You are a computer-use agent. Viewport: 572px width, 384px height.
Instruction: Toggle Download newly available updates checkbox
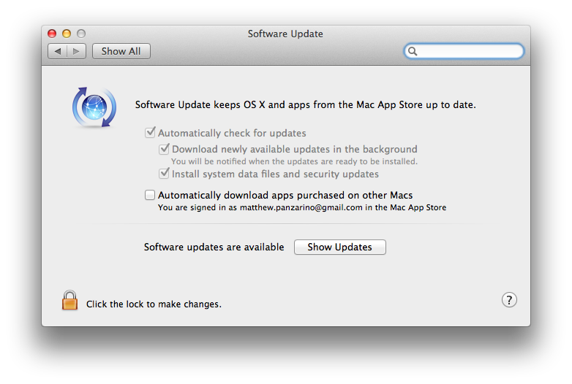pyautogui.click(x=164, y=148)
